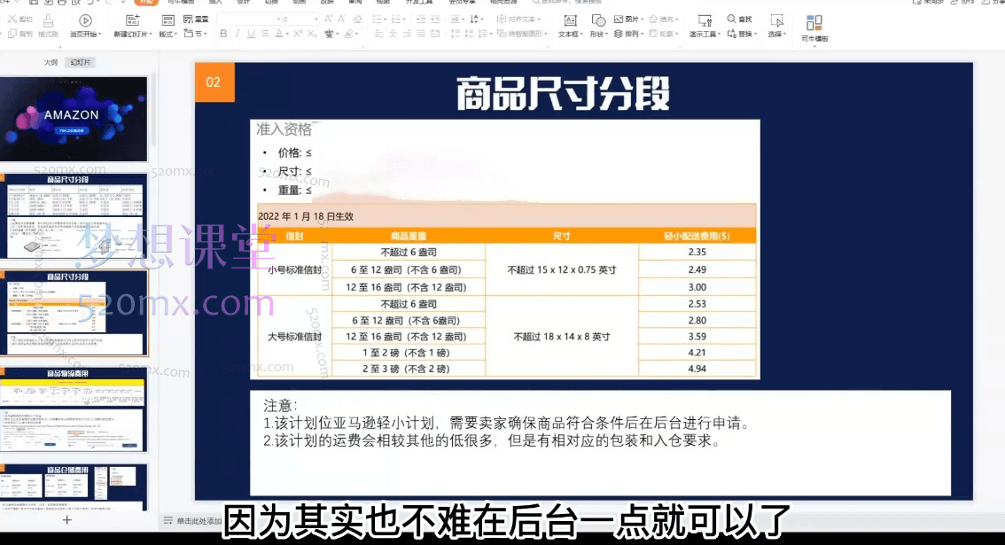The width and height of the screenshot is (1005, 545).
Task: Toggle italic formatting
Action: click(238, 35)
